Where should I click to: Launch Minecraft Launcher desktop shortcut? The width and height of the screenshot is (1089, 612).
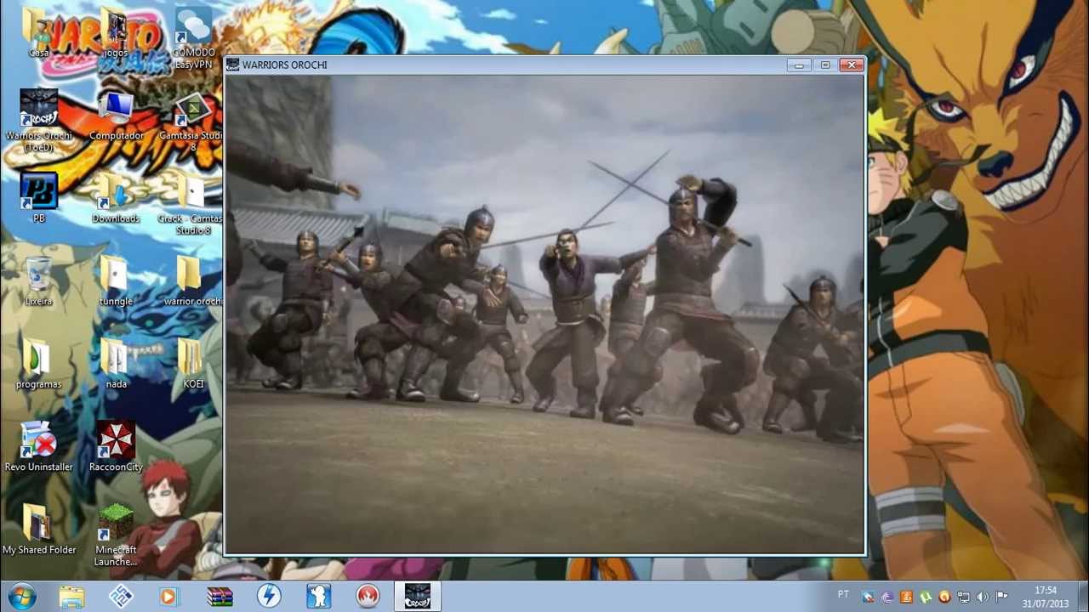click(116, 535)
